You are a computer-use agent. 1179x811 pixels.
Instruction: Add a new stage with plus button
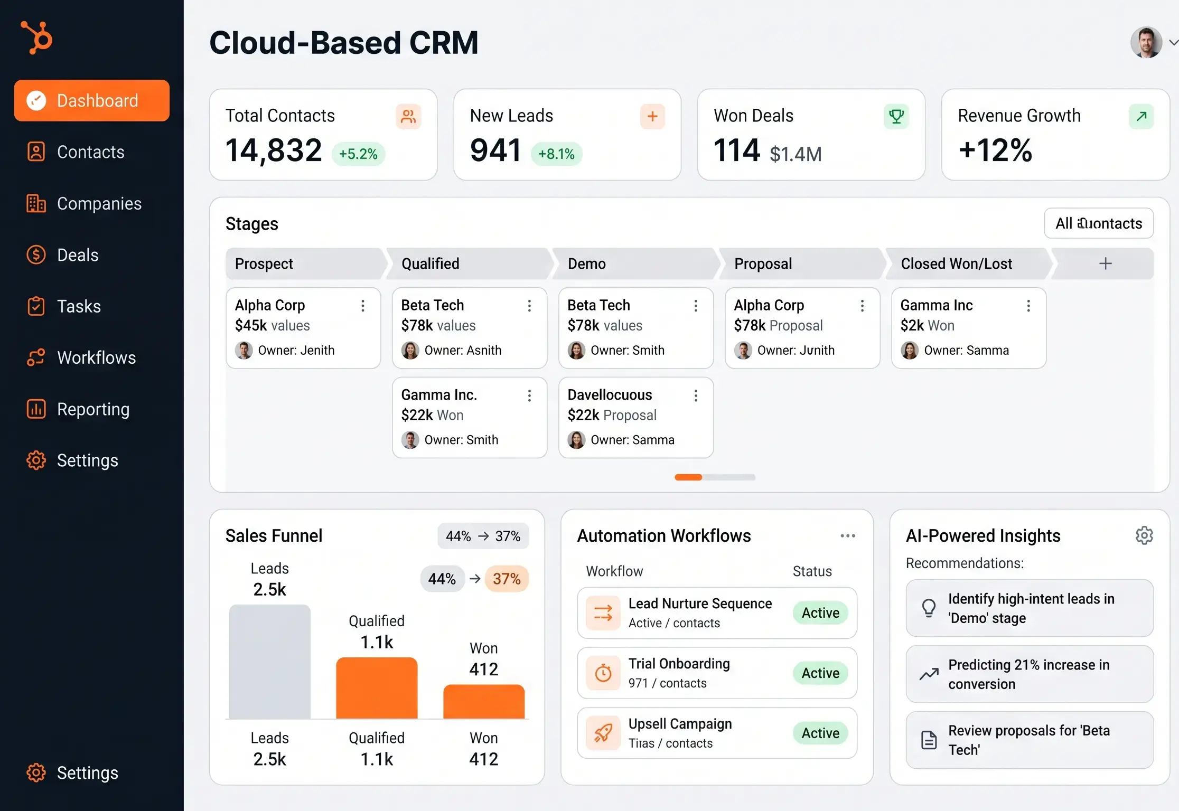(x=1105, y=263)
